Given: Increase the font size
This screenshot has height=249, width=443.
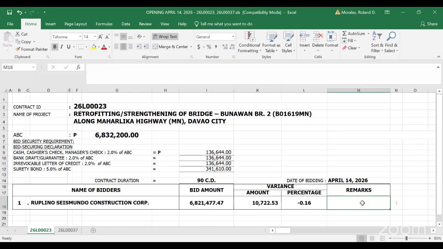Looking at the screenshot, I should (100, 37).
